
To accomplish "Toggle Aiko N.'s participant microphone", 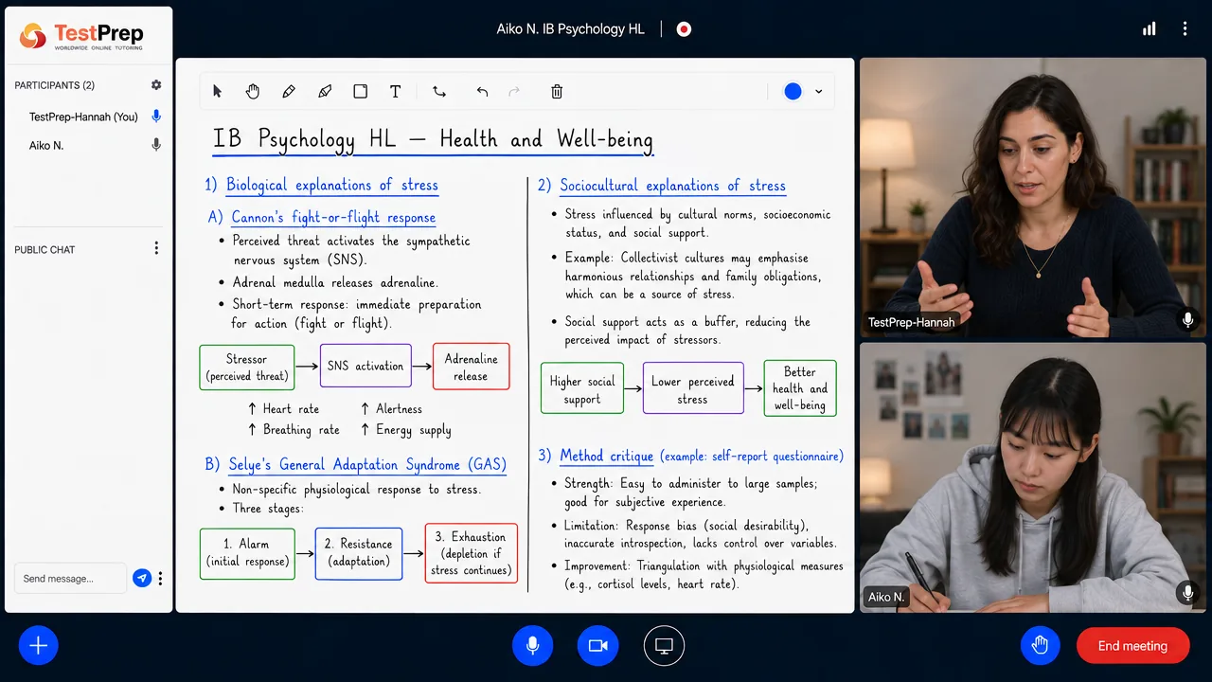I will coord(156,145).
